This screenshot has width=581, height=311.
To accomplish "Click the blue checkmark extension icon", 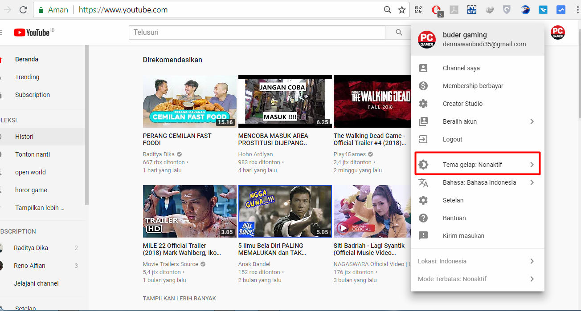I will (x=561, y=10).
